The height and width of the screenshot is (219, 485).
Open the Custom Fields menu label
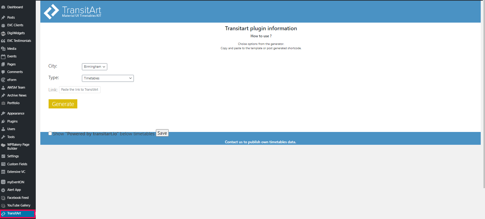(17, 164)
